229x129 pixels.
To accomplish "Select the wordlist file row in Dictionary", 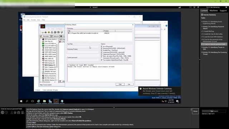I will tap(100, 33).
